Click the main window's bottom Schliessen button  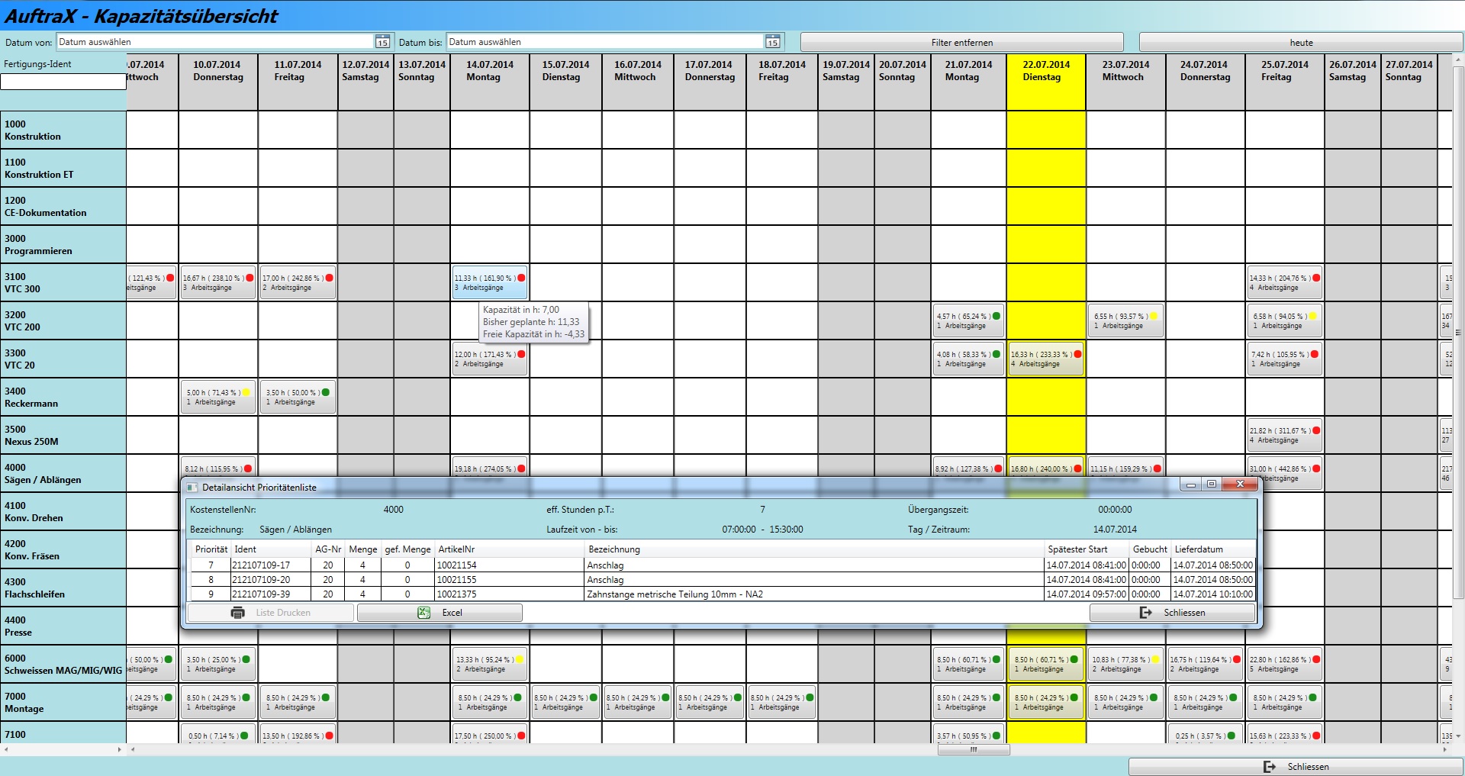coord(1295,767)
